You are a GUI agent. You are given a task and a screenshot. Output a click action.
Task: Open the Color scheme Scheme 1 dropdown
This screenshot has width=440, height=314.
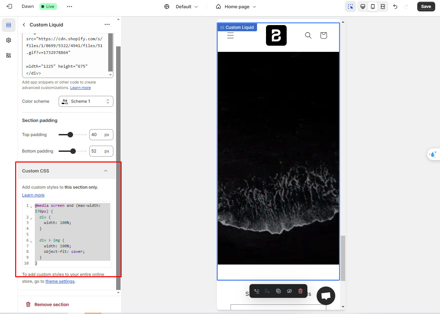(86, 101)
